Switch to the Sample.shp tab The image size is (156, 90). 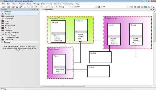point(48,10)
